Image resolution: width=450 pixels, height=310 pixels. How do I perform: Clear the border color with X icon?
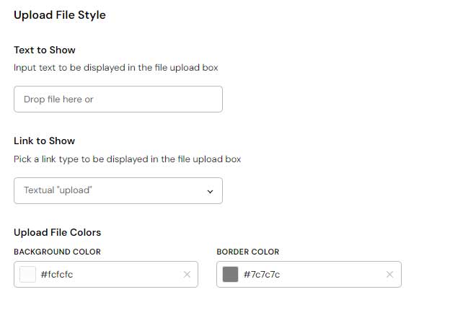[389, 275]
